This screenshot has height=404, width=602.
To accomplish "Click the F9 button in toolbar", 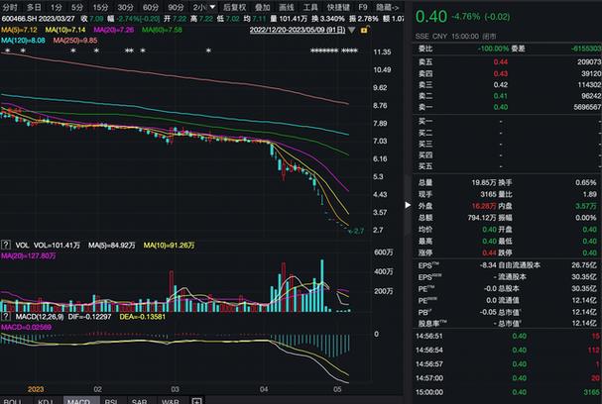I will [x=363, y=7].
